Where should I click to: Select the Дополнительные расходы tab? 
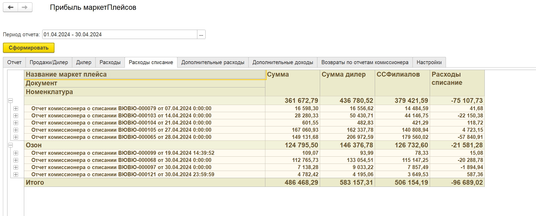pos(212,62)
